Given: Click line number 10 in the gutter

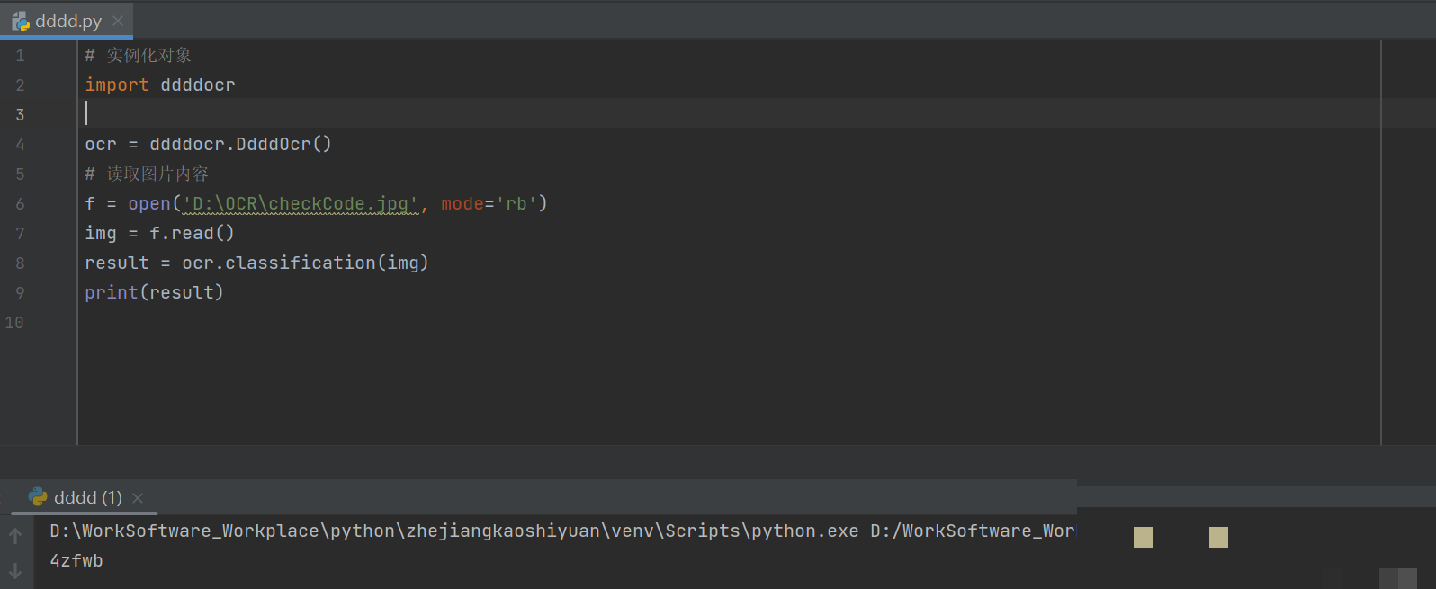Looking at the screenshot, I should pos(14,322).
